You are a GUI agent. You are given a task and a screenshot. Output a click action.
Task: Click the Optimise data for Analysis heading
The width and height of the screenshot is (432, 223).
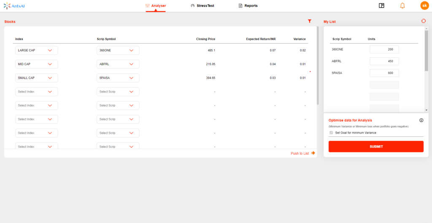click(x=350, y=120)
